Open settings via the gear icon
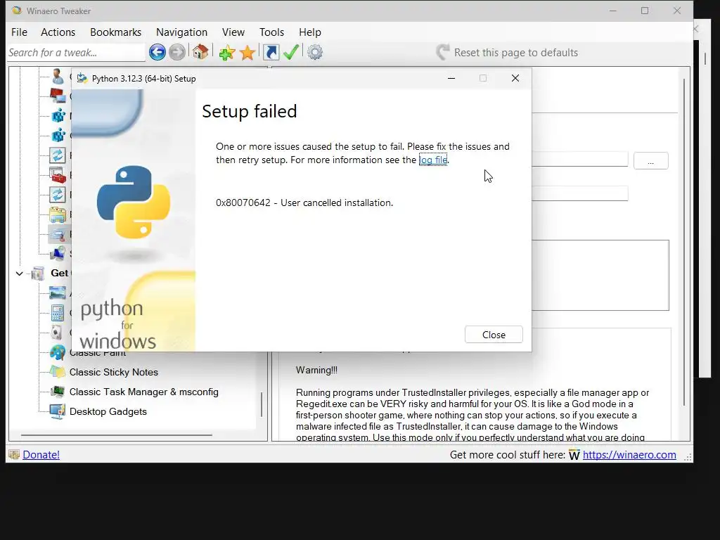Image resolution: width=720 pixels, height=540 pixels. point(315,52)
